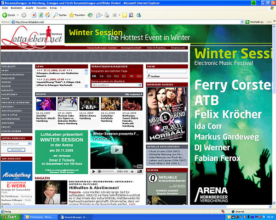Expand the address bar URL dropdown
This screenshot has height=220, width=276.
coord(243,22)
